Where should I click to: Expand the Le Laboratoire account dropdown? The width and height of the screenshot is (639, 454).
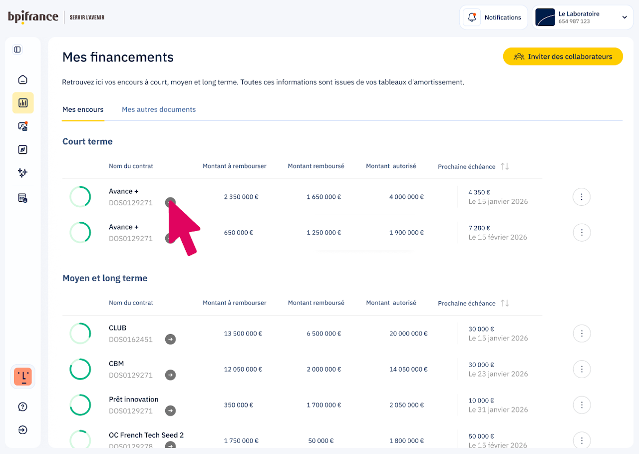pos(625,17)
